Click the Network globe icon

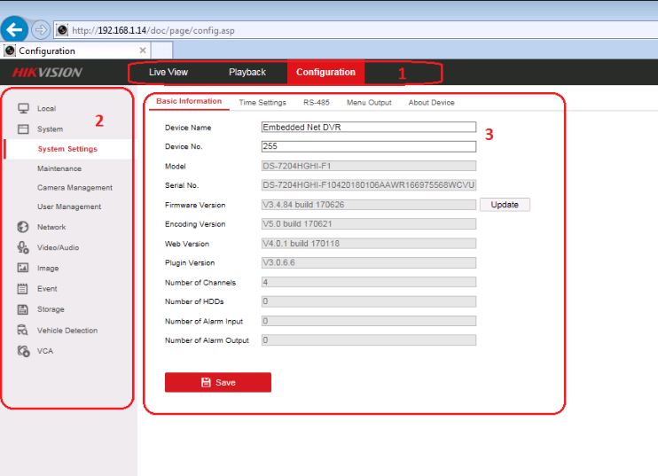click(x=23, y=227)
